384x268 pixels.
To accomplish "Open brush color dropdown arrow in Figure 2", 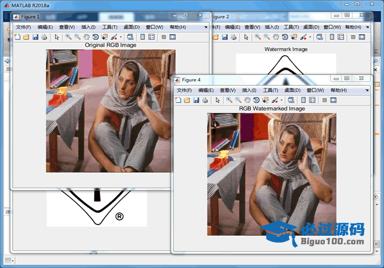I will [x=310, y=37].
